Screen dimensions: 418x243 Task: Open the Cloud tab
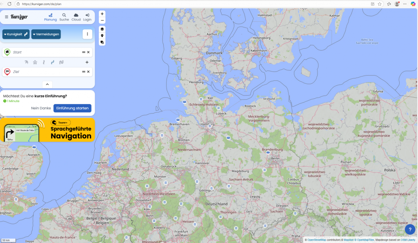pyautogui.click(x=76, y=17)
